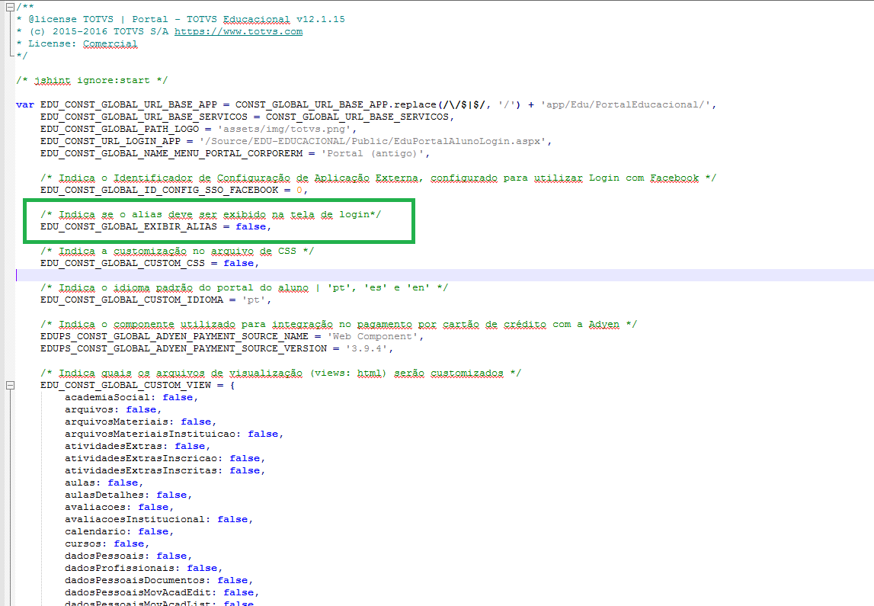Place cursor on the empty highlighted current line
This screenshot has height=606, width=874.
445,275
